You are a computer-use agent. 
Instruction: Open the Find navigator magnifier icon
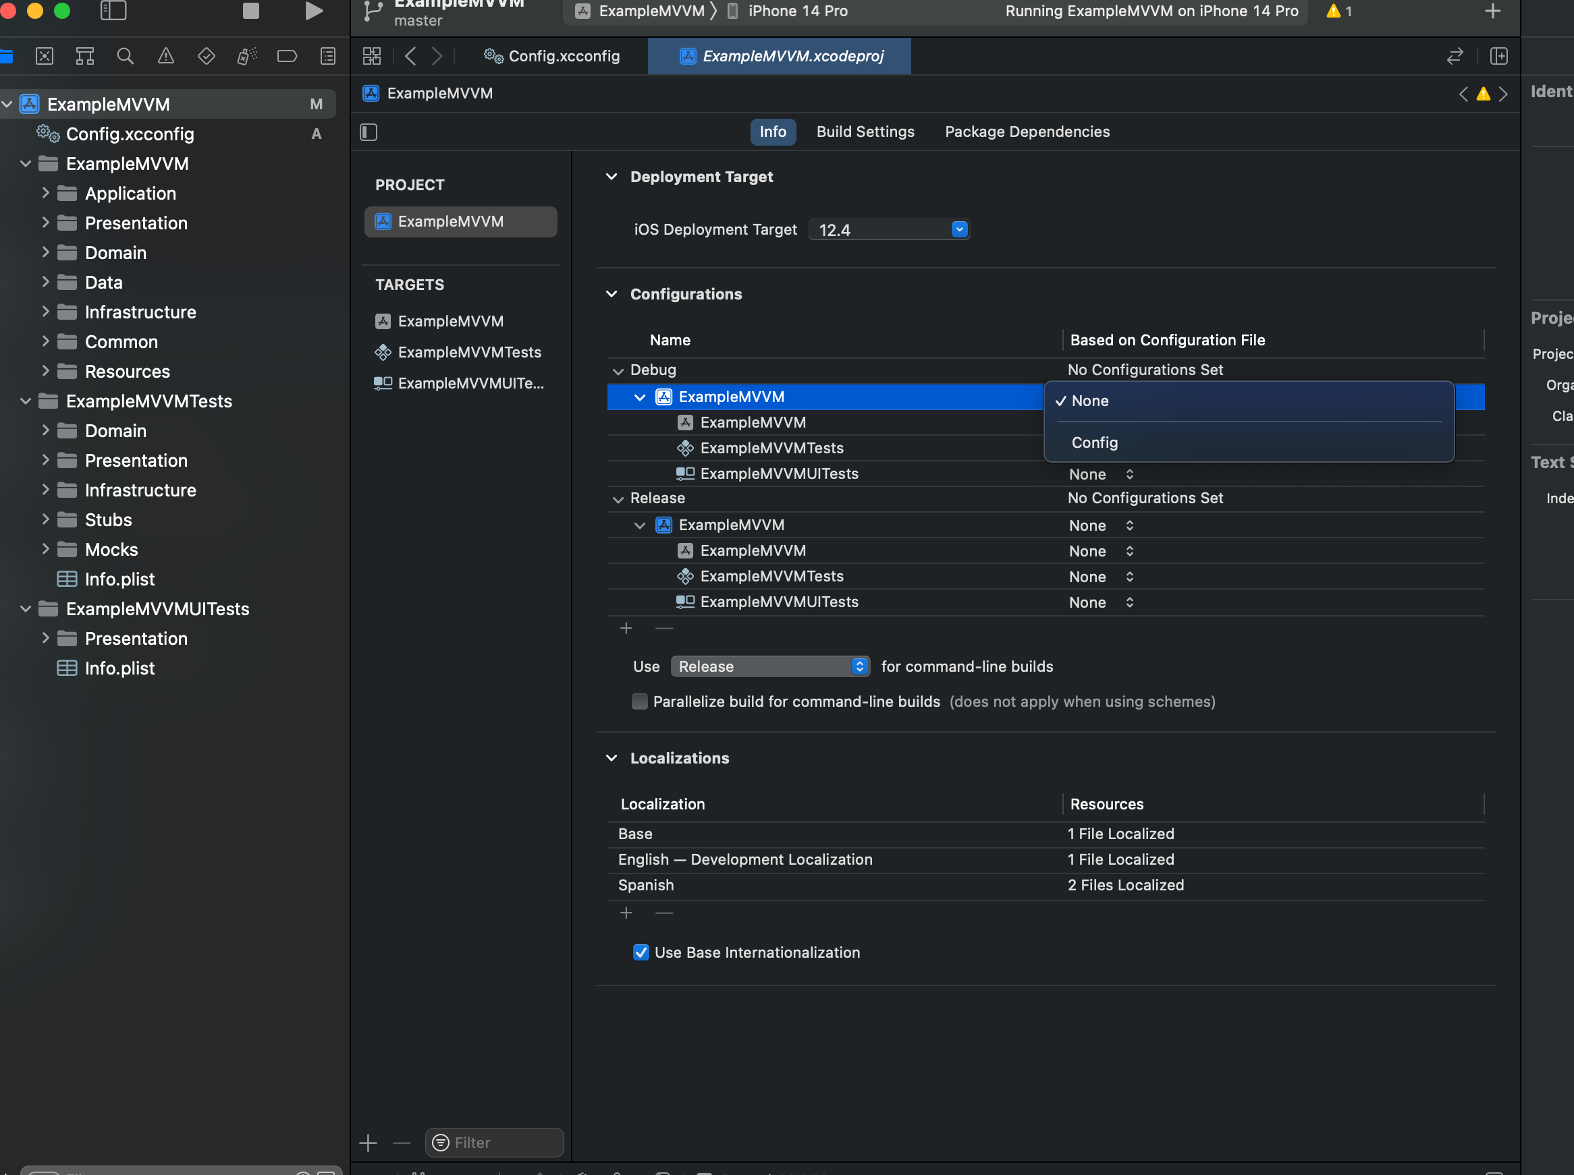point(126,56)
